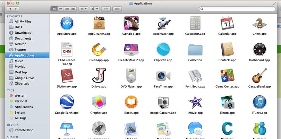Select the Google Earth icon
The width and height of the screenshot is (281, 139).
[67, 102]
